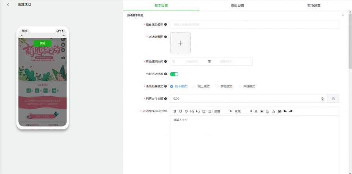The height and width of the screenshot is (174, 352).
Task: Open the text alignment options
Action: pyautogui.click(x=268, y=111)
